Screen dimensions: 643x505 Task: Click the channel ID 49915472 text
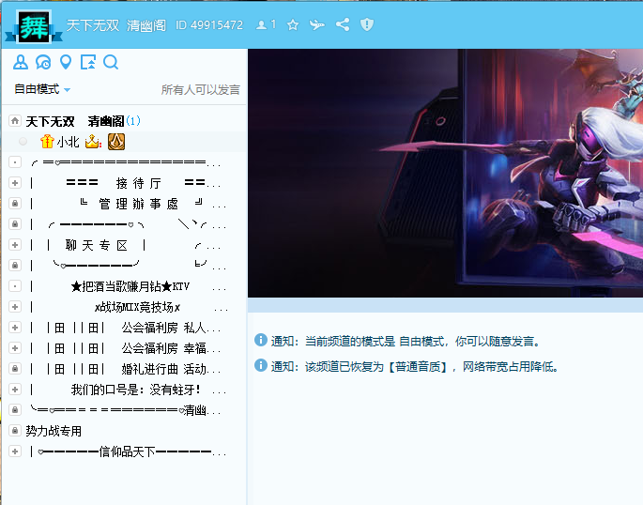pyautogui.click(x=209, y=25)
